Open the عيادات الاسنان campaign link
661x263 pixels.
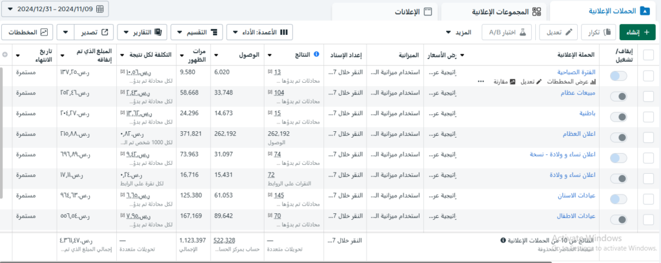pyautogui.click(x=576, y=195)
